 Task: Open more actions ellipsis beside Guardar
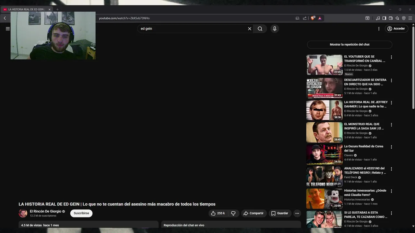click(x=297, y=213)
